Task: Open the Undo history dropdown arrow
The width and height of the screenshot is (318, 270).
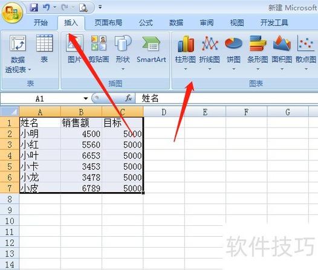Action: (x=54, y=7)
